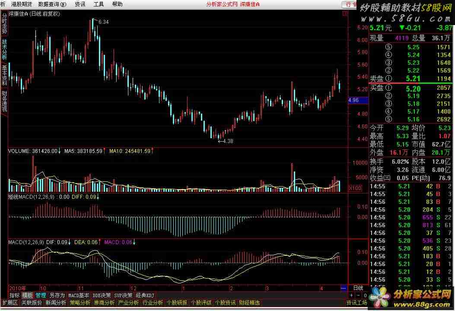
Task: Click the 另存为 button
Action: pyautogui.click(x=57, y=295)
